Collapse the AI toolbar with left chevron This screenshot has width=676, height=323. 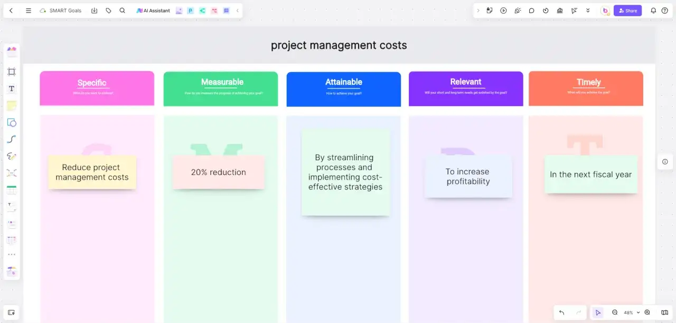tap(237, 11)
